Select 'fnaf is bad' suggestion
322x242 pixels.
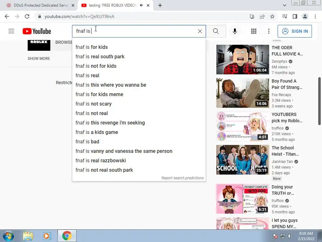click(139, 142)
